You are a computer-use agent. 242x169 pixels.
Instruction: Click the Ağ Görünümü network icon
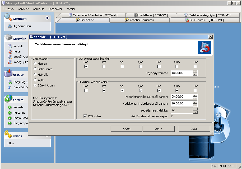[10, 26]
